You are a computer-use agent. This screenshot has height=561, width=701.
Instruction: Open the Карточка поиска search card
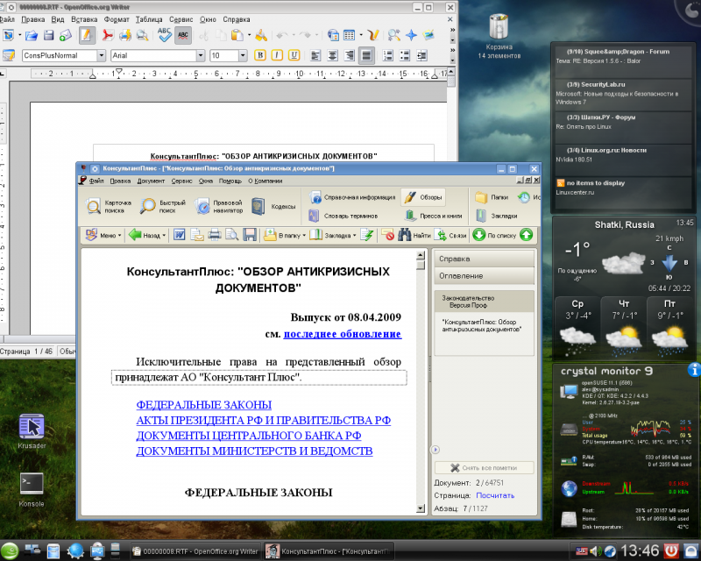pyautogui.click(x=108, y=206)
